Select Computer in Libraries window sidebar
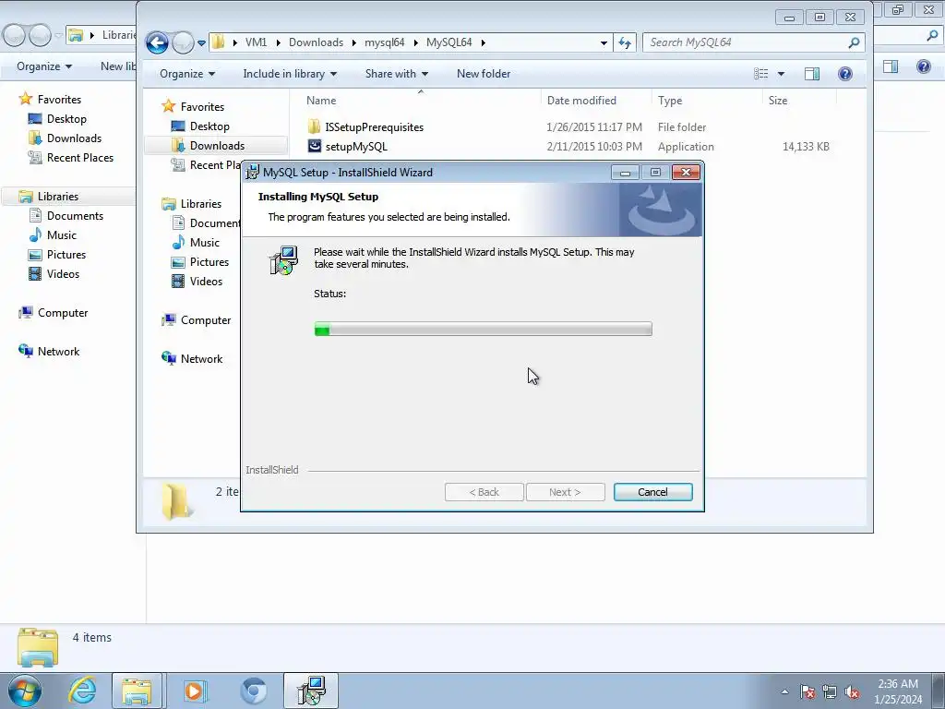Image resolution: width=945 pixels, height=709 pixels. tap(63, 313)
